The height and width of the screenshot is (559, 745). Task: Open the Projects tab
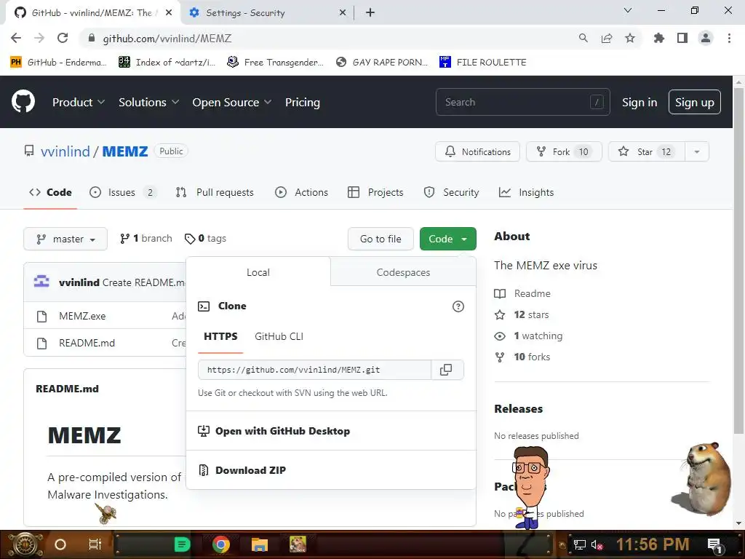pyautogui.click(x=375, y=192)
